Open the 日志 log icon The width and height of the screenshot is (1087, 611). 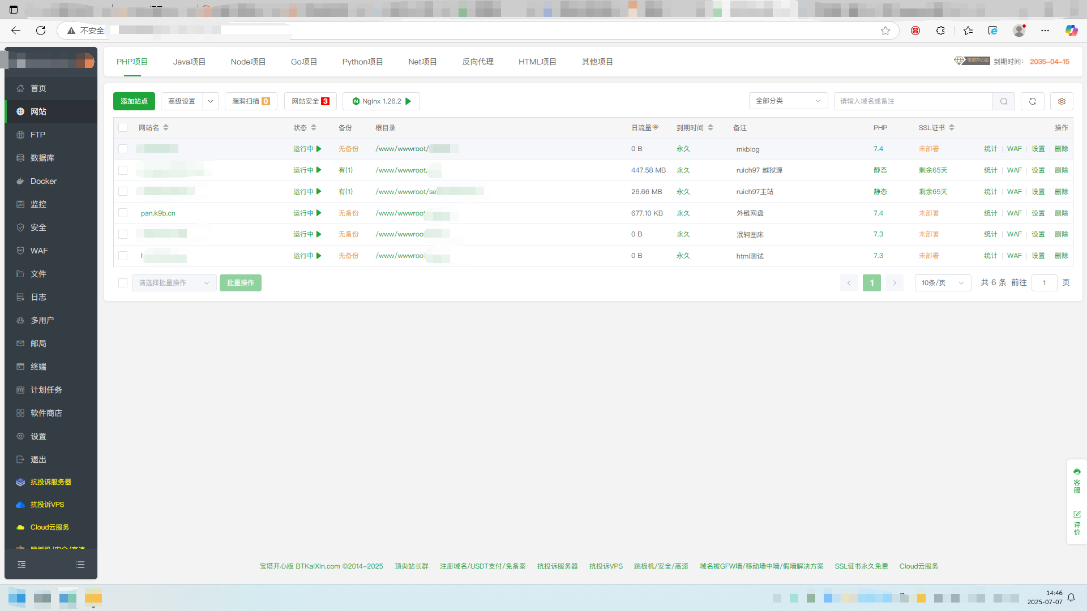pos(20,297)
